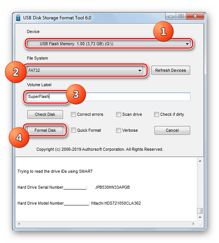Image resolution: width=219 pixels, height=243 pixels.
Task: Click the horizontal scroll left arrow
Action: coord(19,224)
